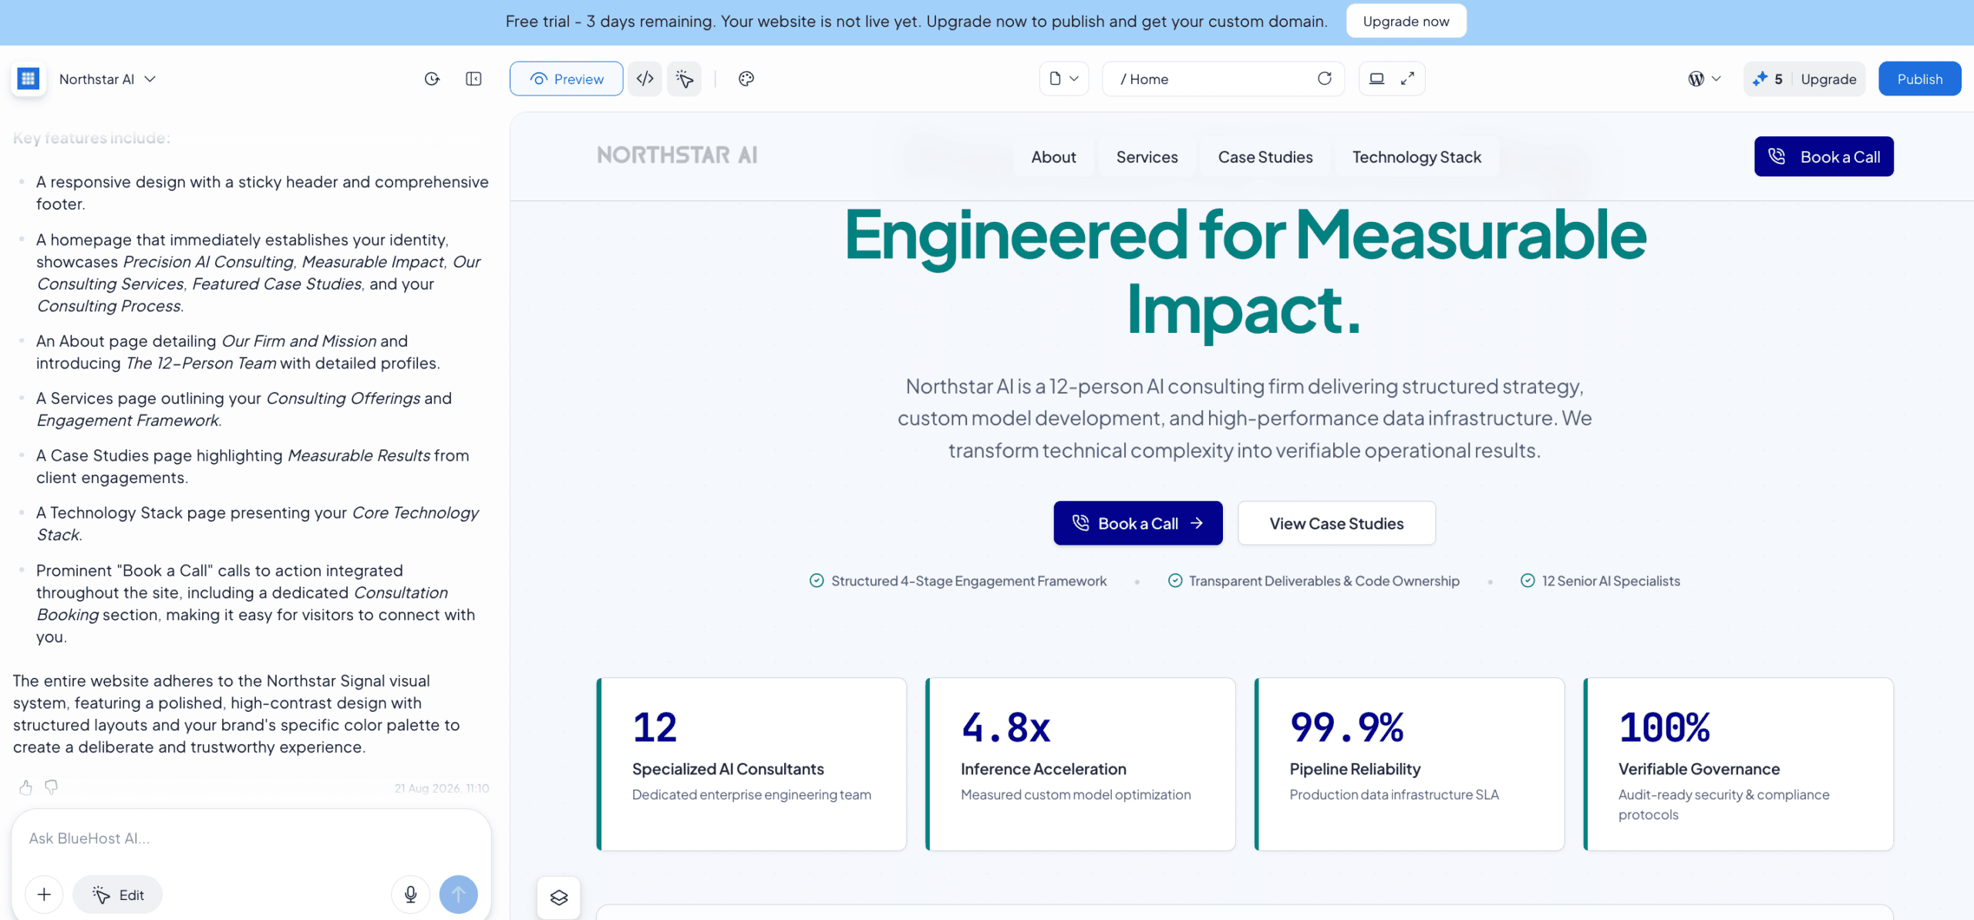The width and height of the screenshot is (1974, 920).
Task: Send the chat message arrow button
Action: coord(459,895)
